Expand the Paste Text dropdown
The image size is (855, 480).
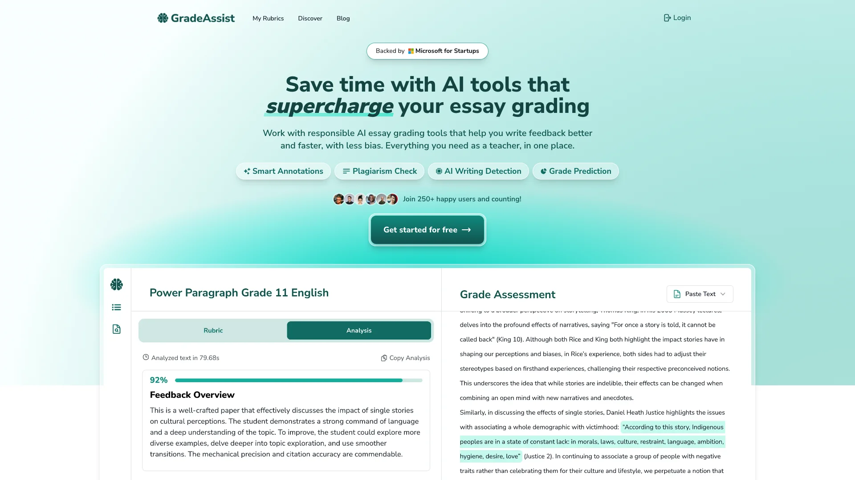[x=700, y=294]
